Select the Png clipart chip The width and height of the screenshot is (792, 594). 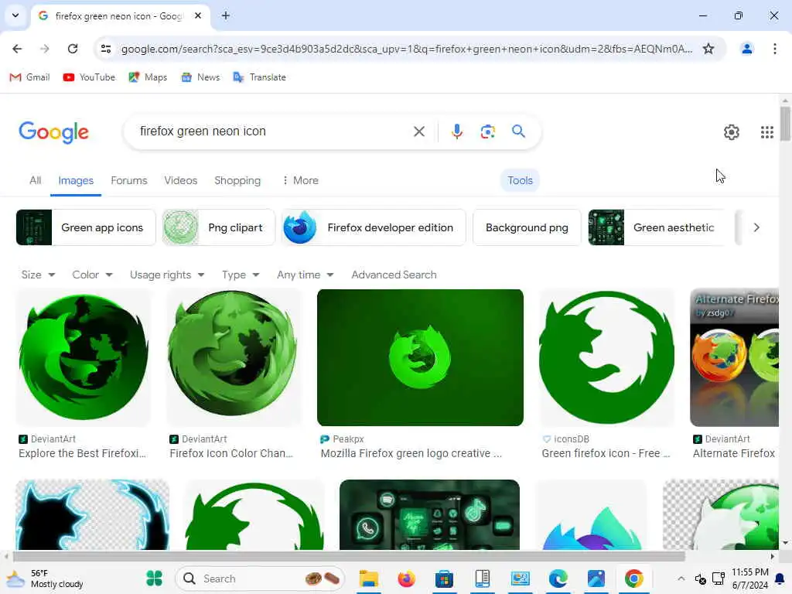218,228
